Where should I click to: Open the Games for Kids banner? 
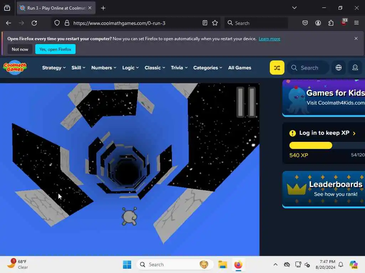(x=324, y=98)
